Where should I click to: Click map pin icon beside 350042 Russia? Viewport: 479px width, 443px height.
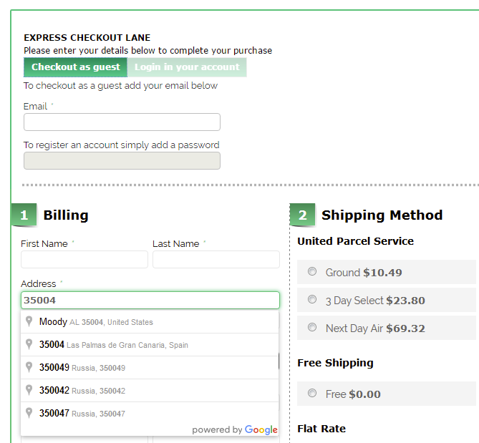coord(29,391)
